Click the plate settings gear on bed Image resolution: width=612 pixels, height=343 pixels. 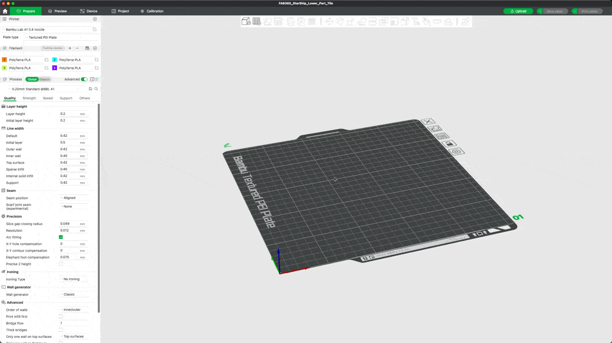457,152
